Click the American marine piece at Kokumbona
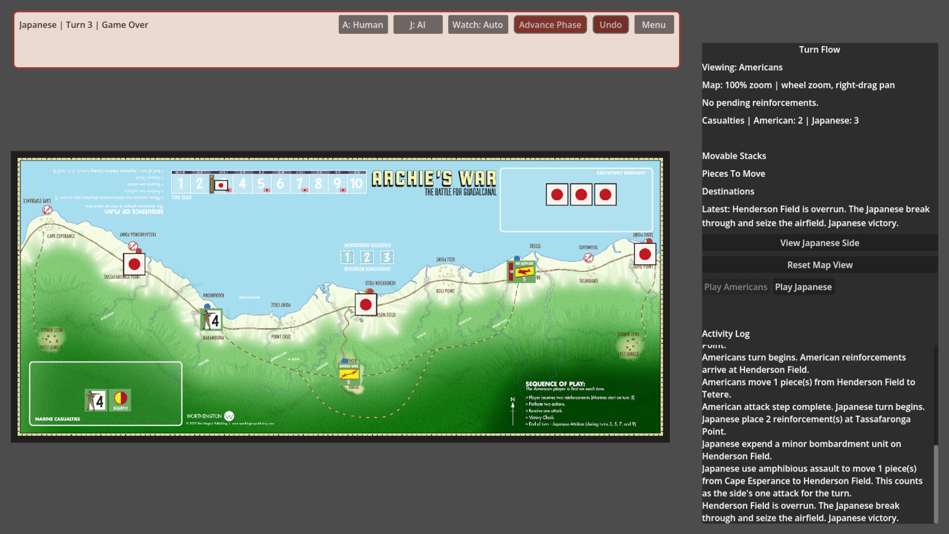The height and width of the screenshot is (534, 949). click(x=212, y=320)
